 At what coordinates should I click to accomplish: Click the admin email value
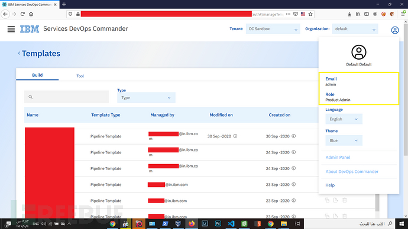331,84
